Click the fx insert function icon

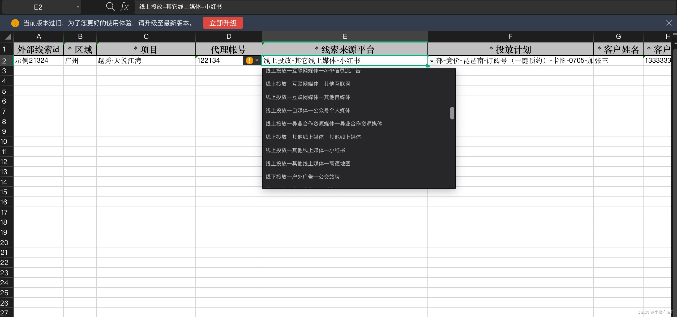point(124,6)
